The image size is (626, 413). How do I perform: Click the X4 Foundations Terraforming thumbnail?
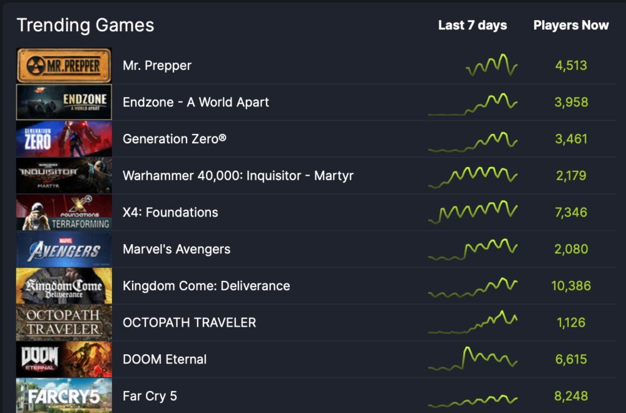point(64,212)
